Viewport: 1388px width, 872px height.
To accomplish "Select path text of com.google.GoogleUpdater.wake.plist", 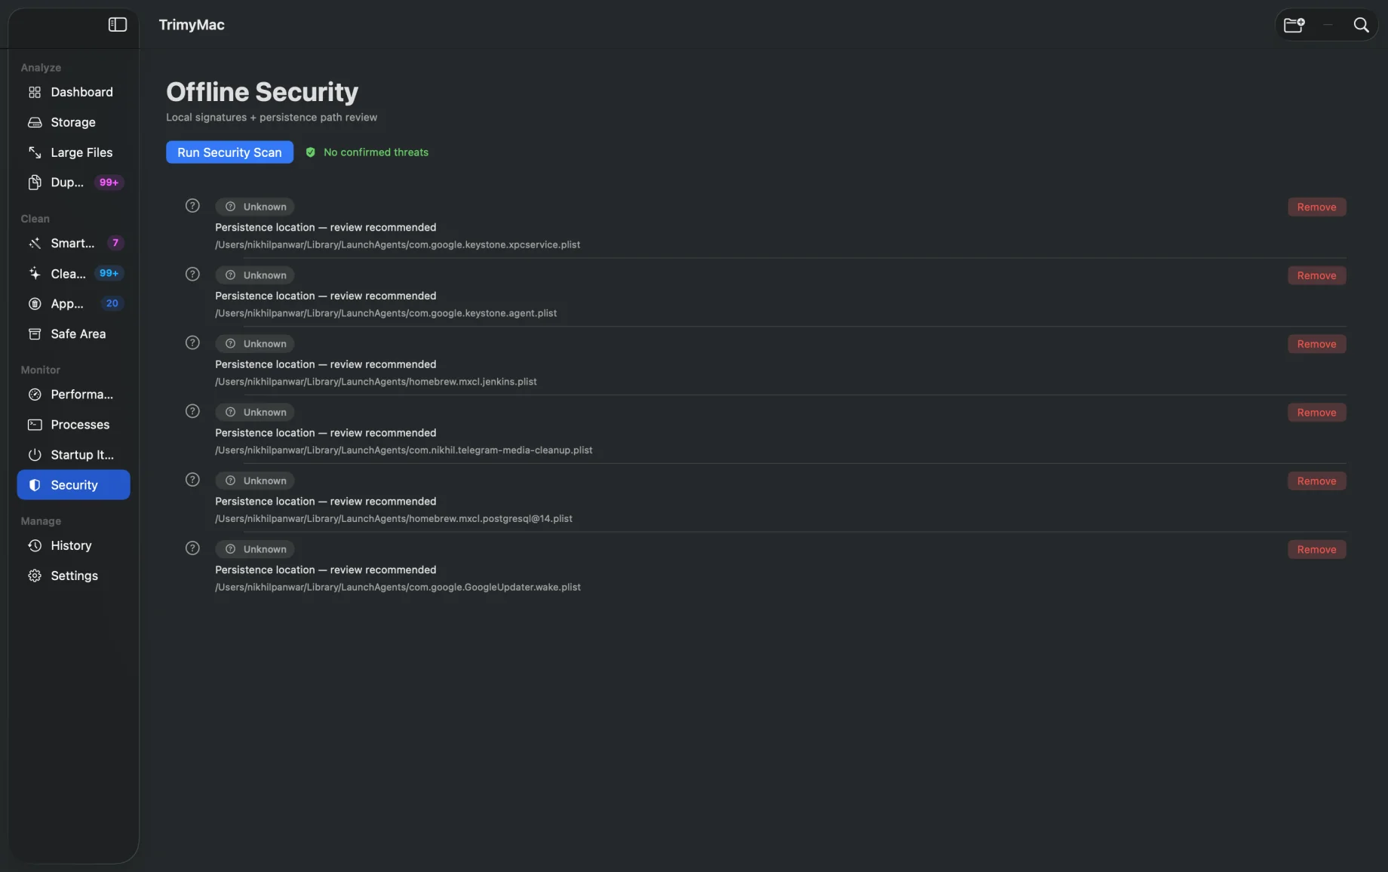I will (398, 588).
